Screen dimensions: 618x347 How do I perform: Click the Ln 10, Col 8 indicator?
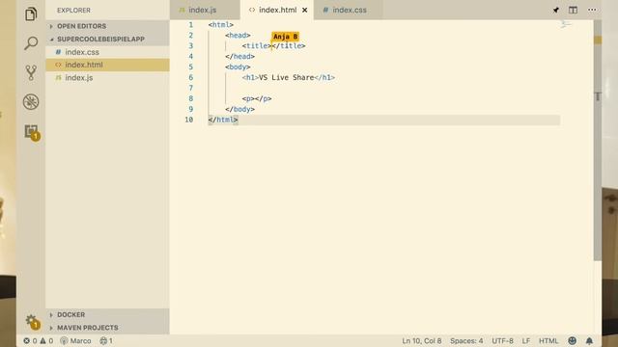click(x=421, y=340)
